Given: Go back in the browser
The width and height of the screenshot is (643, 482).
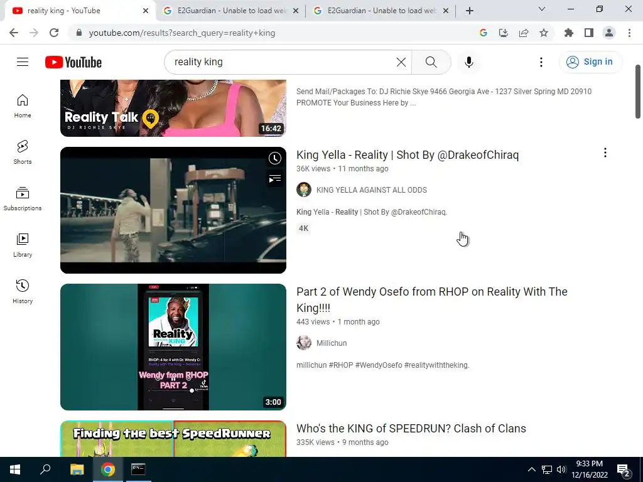Looking at the screenshot, I should [x=14, y=33].
